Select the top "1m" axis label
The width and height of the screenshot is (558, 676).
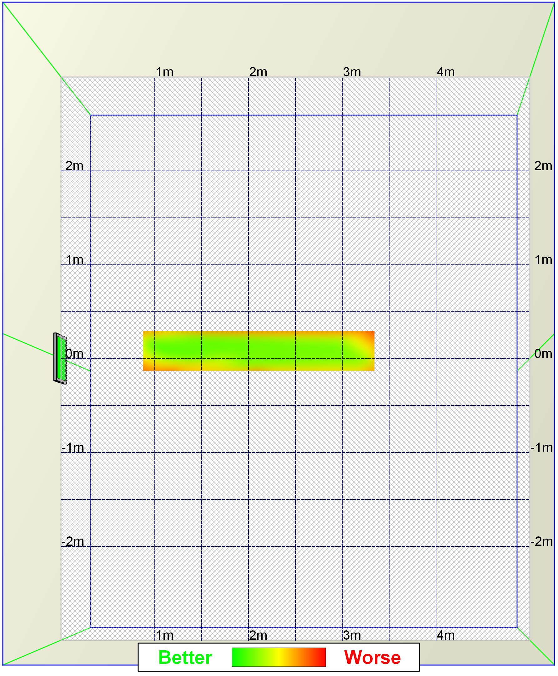click(x=164, y=72)
